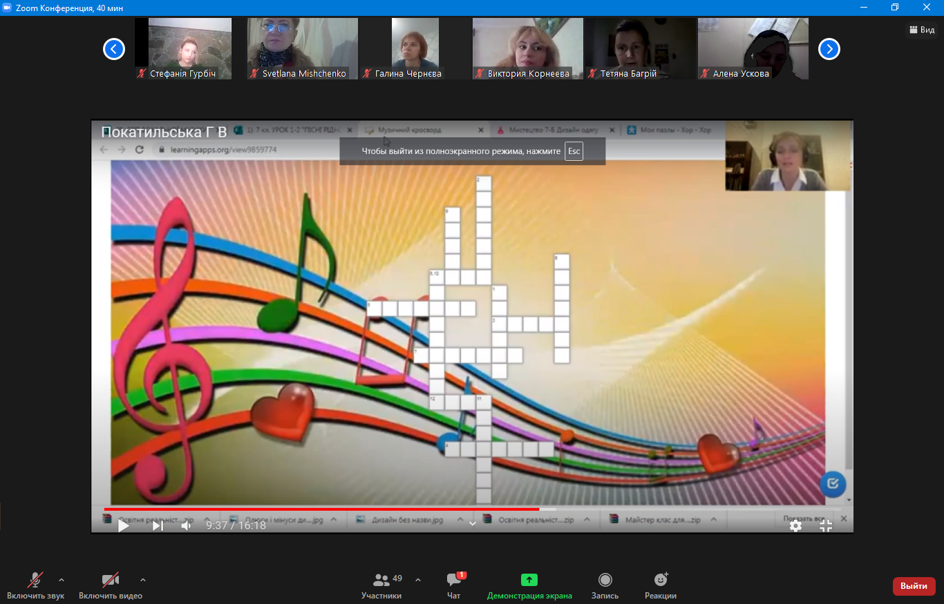
Task: Expand video options arrow
Action: [x=143, y=579]
